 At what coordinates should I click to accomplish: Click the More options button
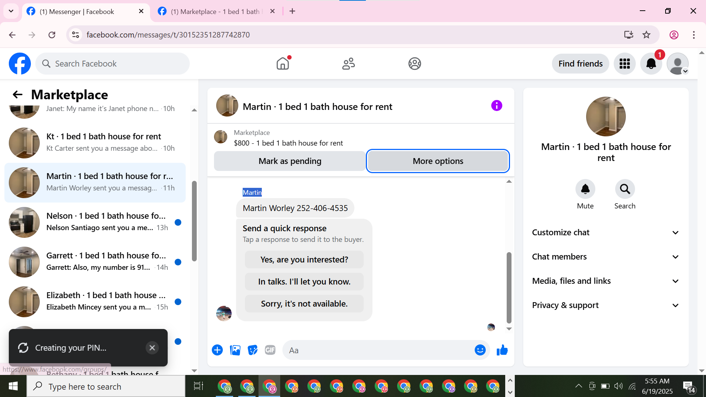pos(438,161)
